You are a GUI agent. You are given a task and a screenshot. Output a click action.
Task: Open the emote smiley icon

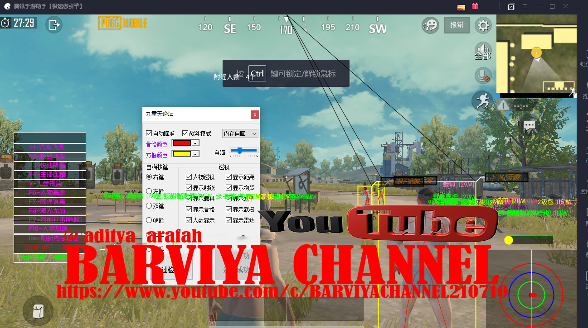(x=430, y=25)
